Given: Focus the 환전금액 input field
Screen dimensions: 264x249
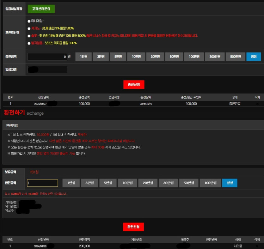Looking at the screenshot, I should [x=43, y=183].
